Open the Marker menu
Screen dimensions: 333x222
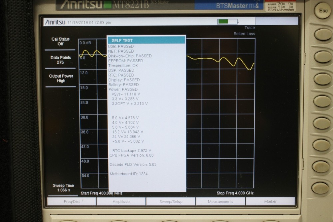tap(270, 201)
